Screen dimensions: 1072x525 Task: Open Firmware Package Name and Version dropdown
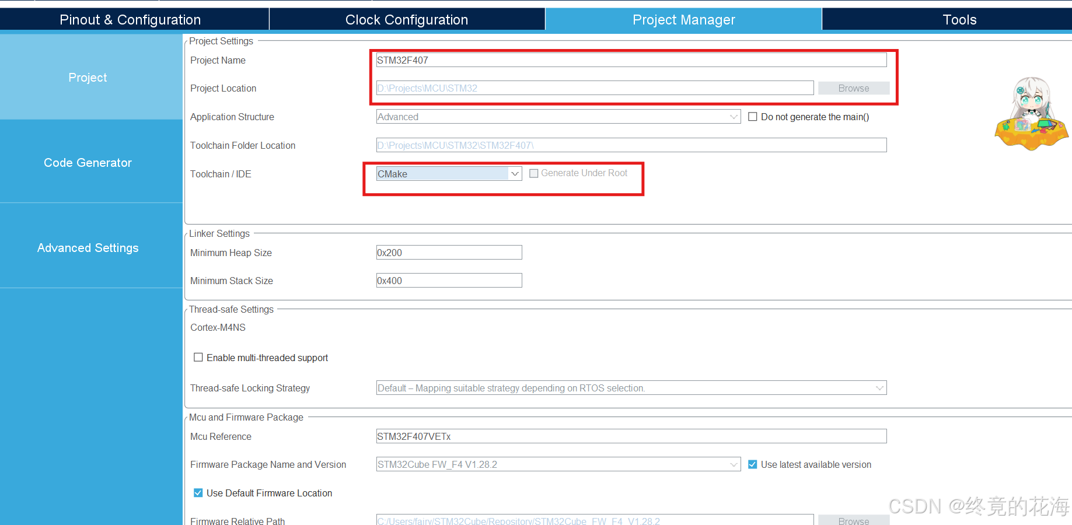[x=558, y=464]
